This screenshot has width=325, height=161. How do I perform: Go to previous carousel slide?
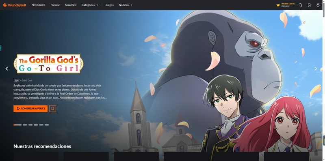tap(7, 69)
